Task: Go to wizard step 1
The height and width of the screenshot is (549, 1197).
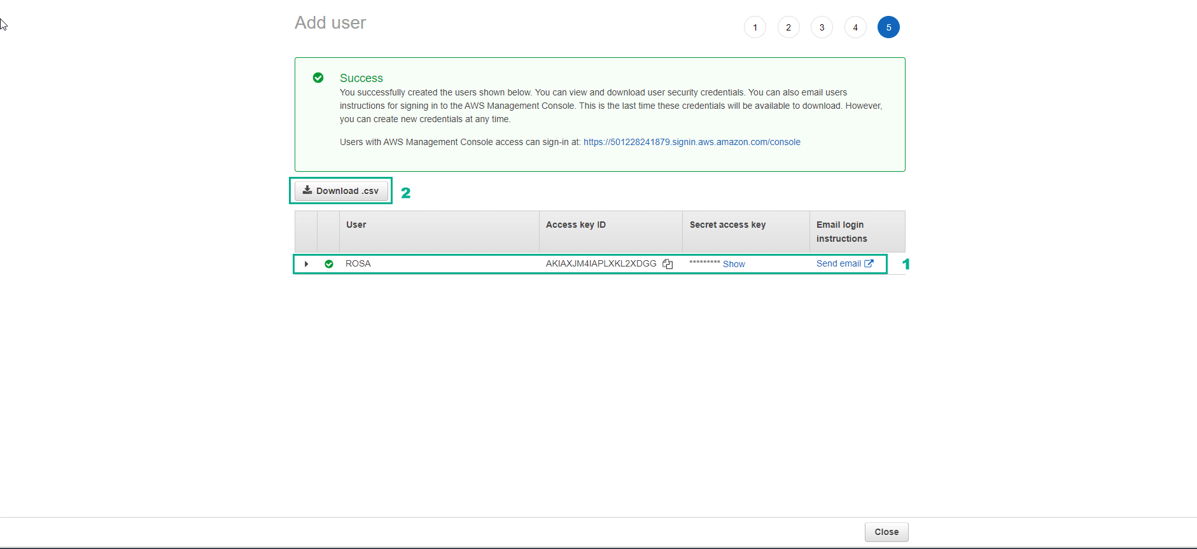Action: pyautogui.click(x=755, y=27)
